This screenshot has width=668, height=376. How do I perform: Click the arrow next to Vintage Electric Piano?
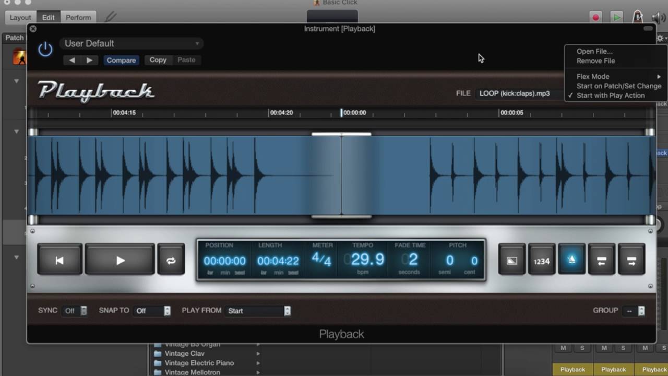[258, 363]
